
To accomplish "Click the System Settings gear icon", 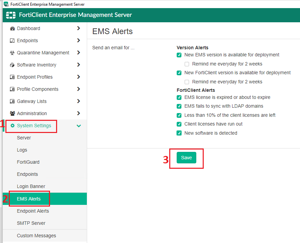I will pos(12,126).
